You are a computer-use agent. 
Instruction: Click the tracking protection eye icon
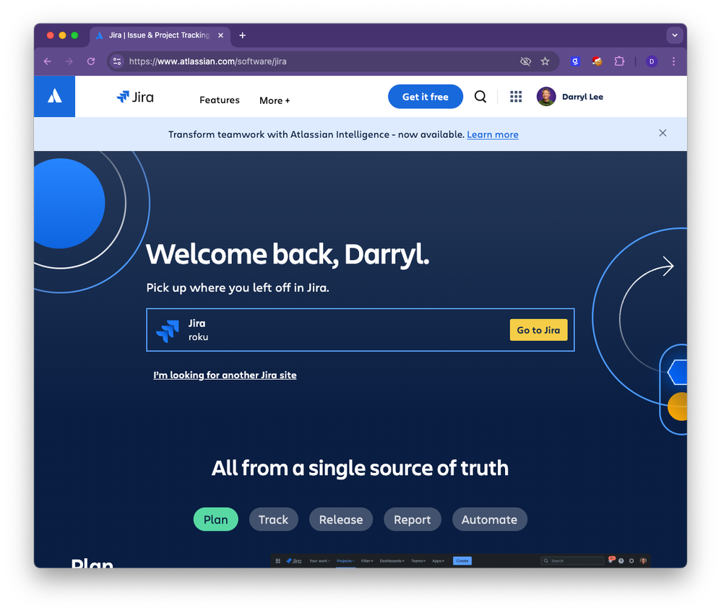525,61
